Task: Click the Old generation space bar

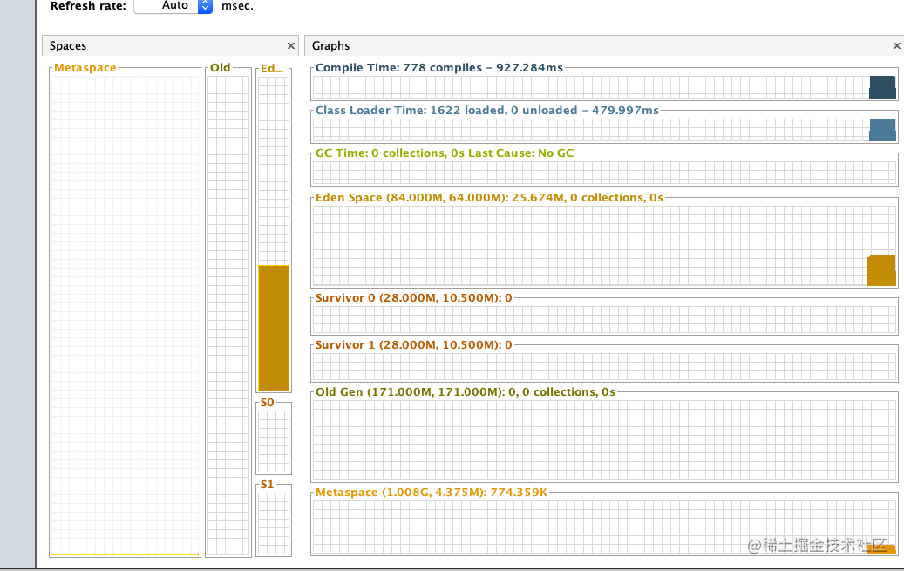Action: click(x=228, y=316)
